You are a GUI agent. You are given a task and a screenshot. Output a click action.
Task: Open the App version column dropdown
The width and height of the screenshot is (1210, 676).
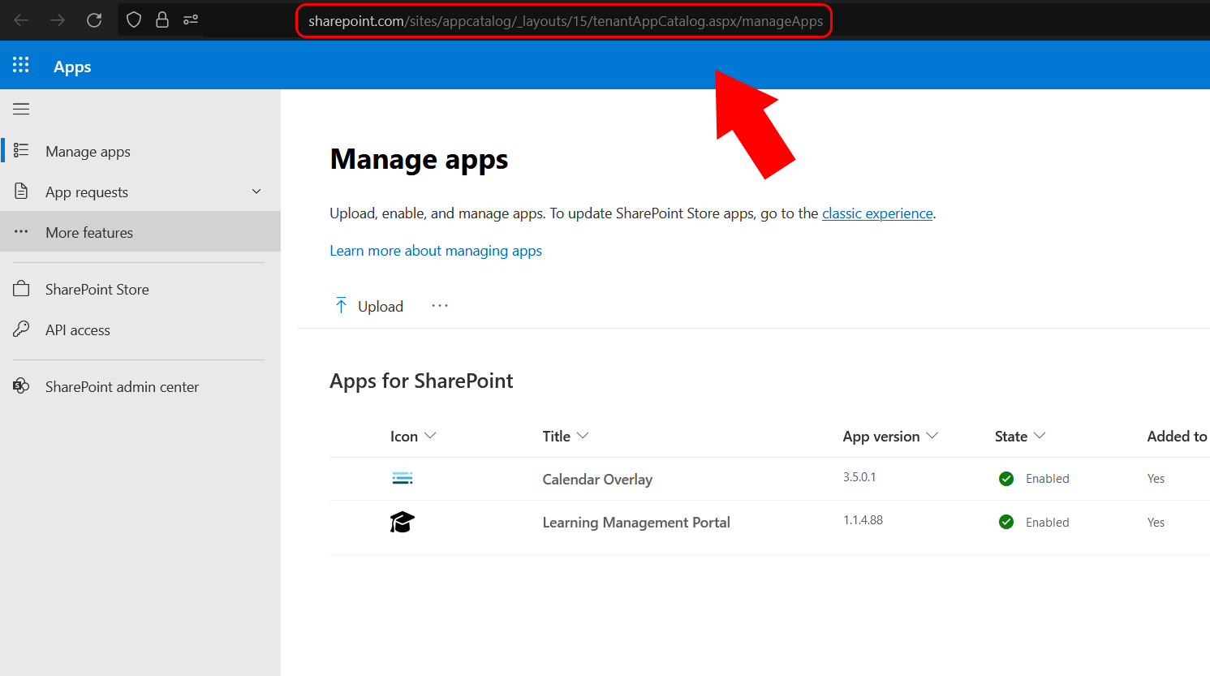(x=932, y=436)
